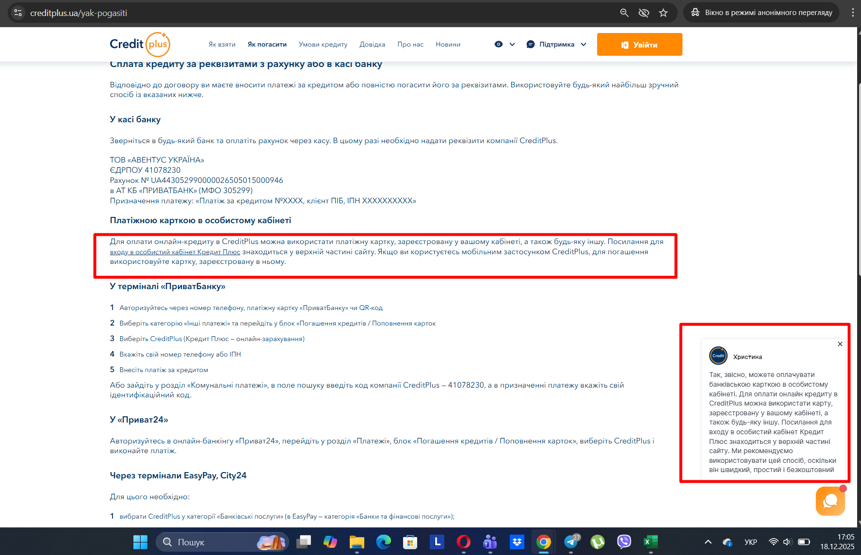Open the Chrome three-dot menu
Screen dimensions: 861x555
[852, 13]
